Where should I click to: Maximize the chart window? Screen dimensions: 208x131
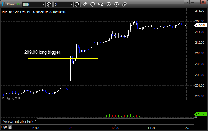[198, 2]
